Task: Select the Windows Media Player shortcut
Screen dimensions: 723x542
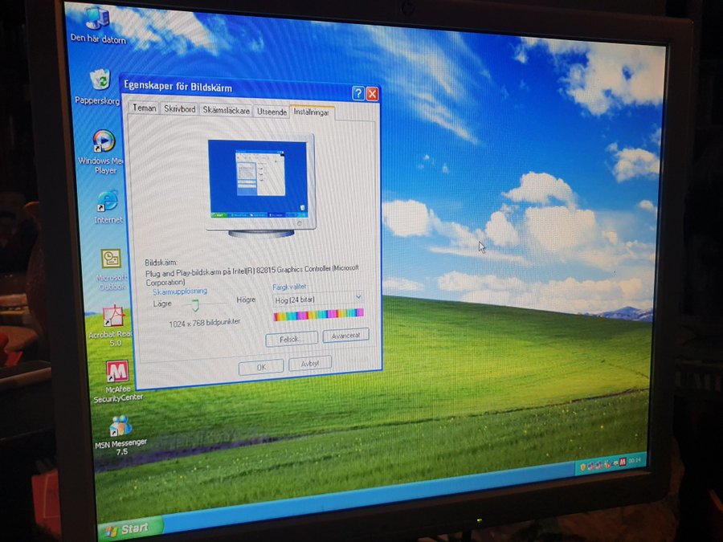Action: point(104,152)
